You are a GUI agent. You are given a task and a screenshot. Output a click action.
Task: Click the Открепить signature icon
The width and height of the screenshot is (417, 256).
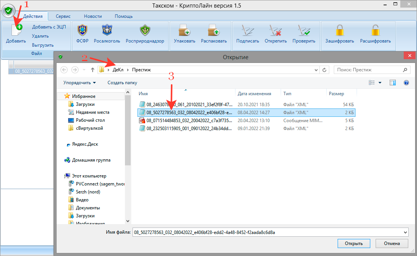[x=275, y=30]
